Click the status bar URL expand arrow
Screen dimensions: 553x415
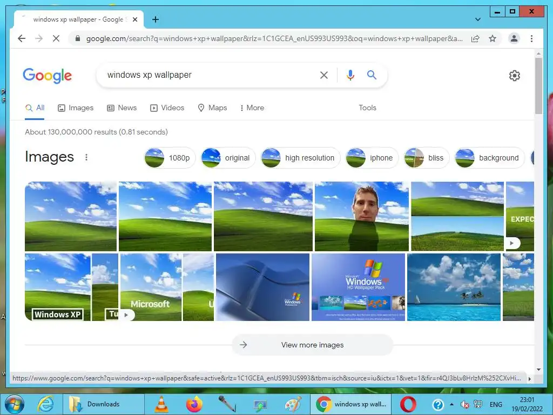coord(529,379)
